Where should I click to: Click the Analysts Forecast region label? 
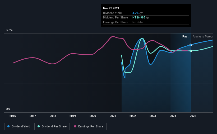point(203,36)
